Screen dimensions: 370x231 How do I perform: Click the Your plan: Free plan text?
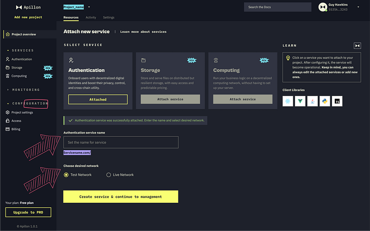(x=19, y=203)
